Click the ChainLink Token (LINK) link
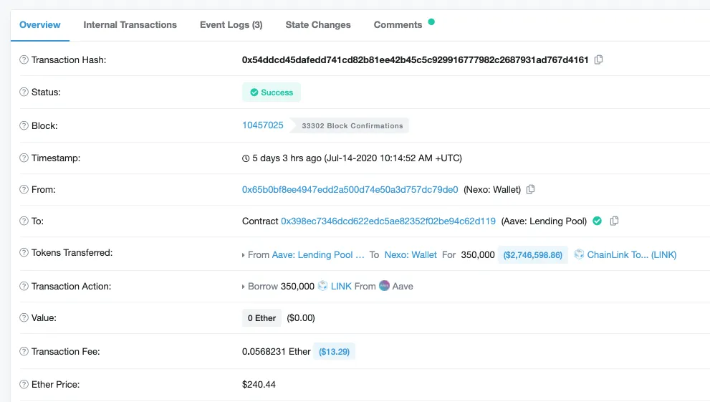 [x=632, y=255]
